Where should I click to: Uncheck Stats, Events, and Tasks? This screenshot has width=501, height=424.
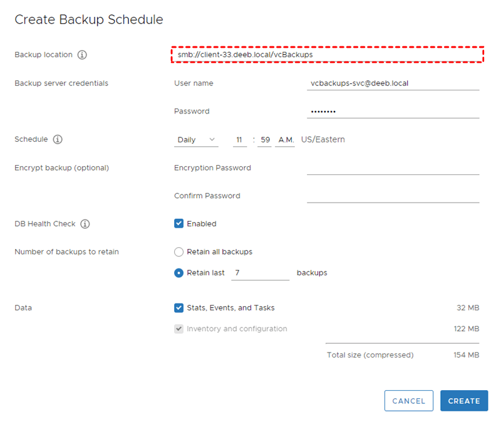pyautogui.click(x=178, y=308)
